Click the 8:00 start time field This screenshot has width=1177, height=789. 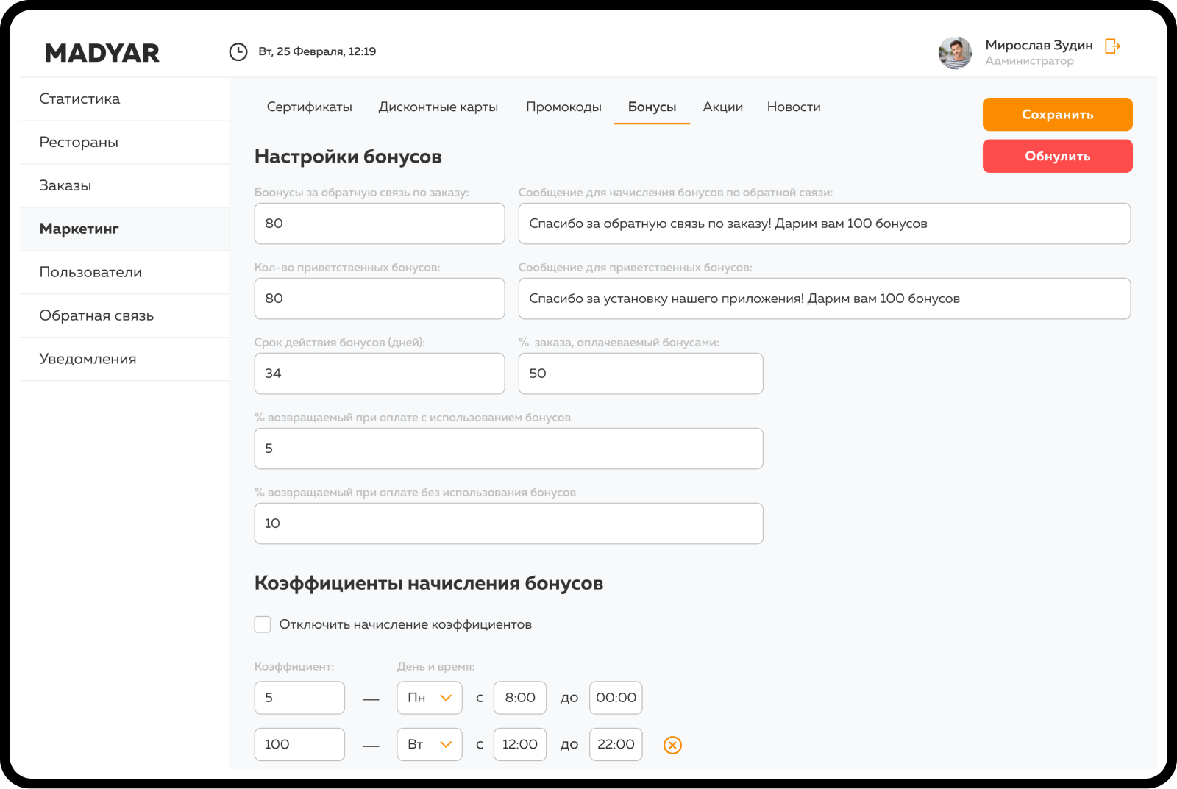520,698
